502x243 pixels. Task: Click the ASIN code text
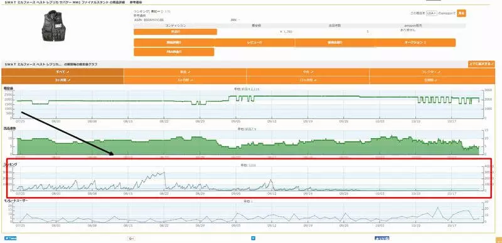[149, 19]
